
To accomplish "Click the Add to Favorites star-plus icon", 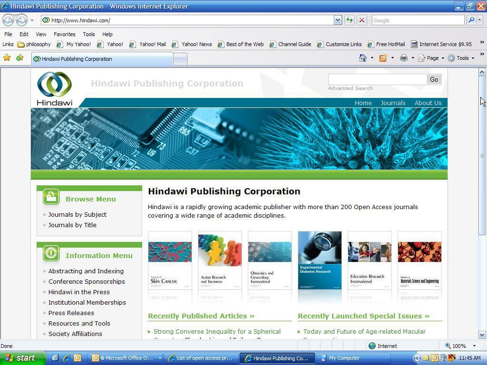I will (20, 58).
